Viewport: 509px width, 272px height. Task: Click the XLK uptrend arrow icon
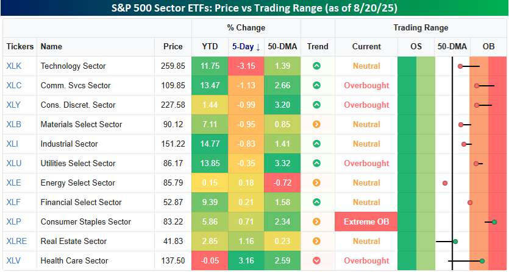(316, 66)
